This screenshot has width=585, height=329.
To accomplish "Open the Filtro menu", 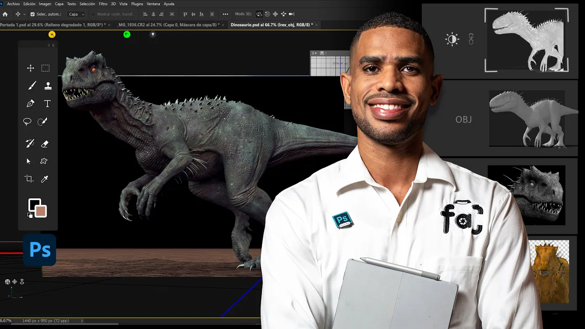I will 103,4.
